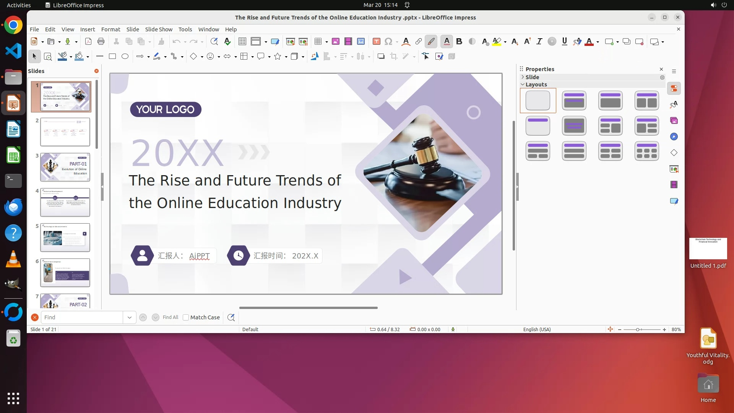Select the Rectangle drawing tool
The image size is (734, 413).
click(112, 57)
